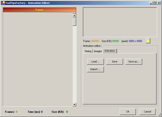Click the pixel dimensions 0000 x 0000
Screen dimensions: 162x117
pyautogui.click(x=135, y=41)
